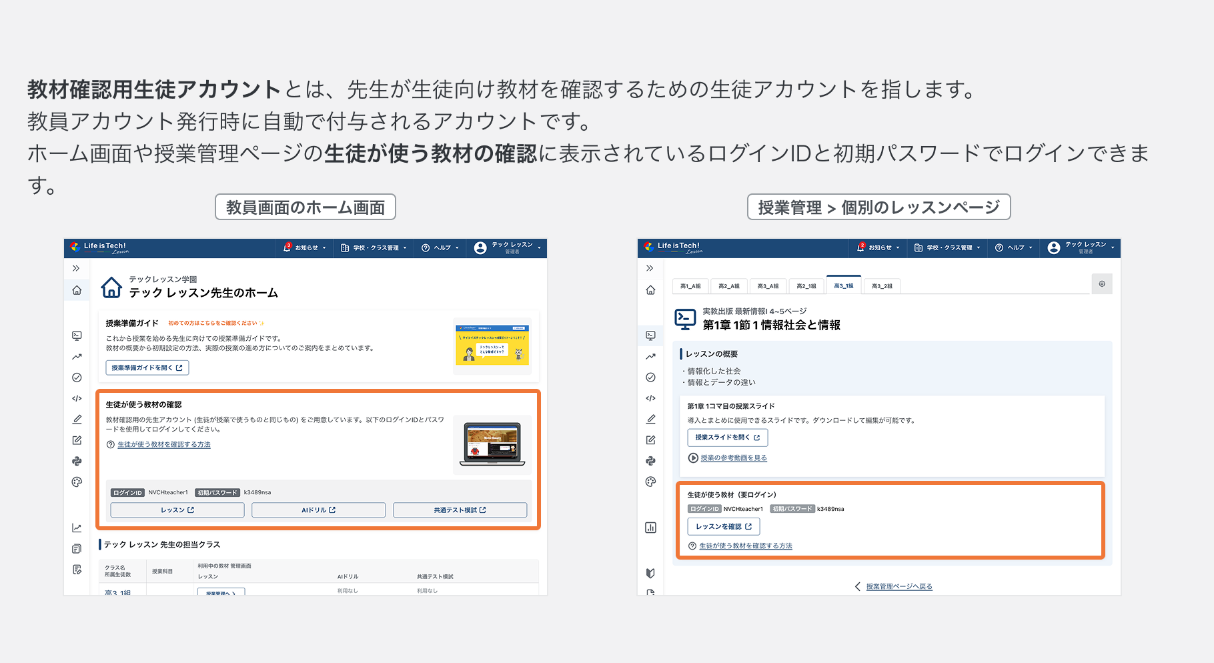Open the code brackets sidebar icon in the teacher home screenshot
Screen dimensions: 1214x663
point(77,398)
